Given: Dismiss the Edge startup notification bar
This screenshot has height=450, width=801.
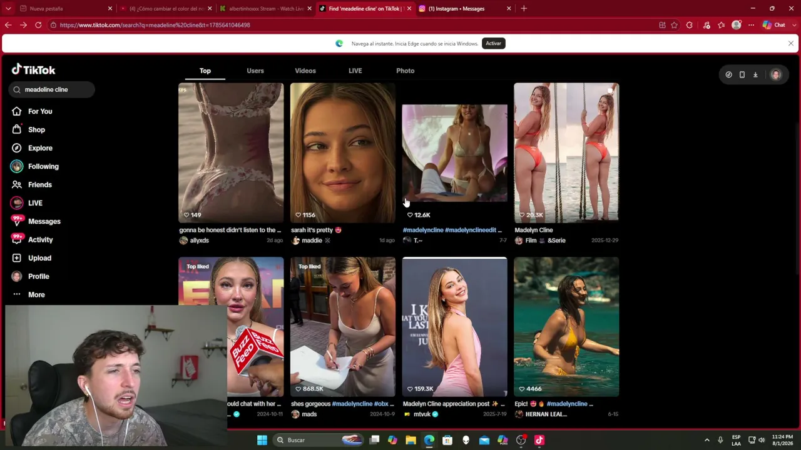Looking at the screenshot, I should pyautogui.click(x=791, y=44).
